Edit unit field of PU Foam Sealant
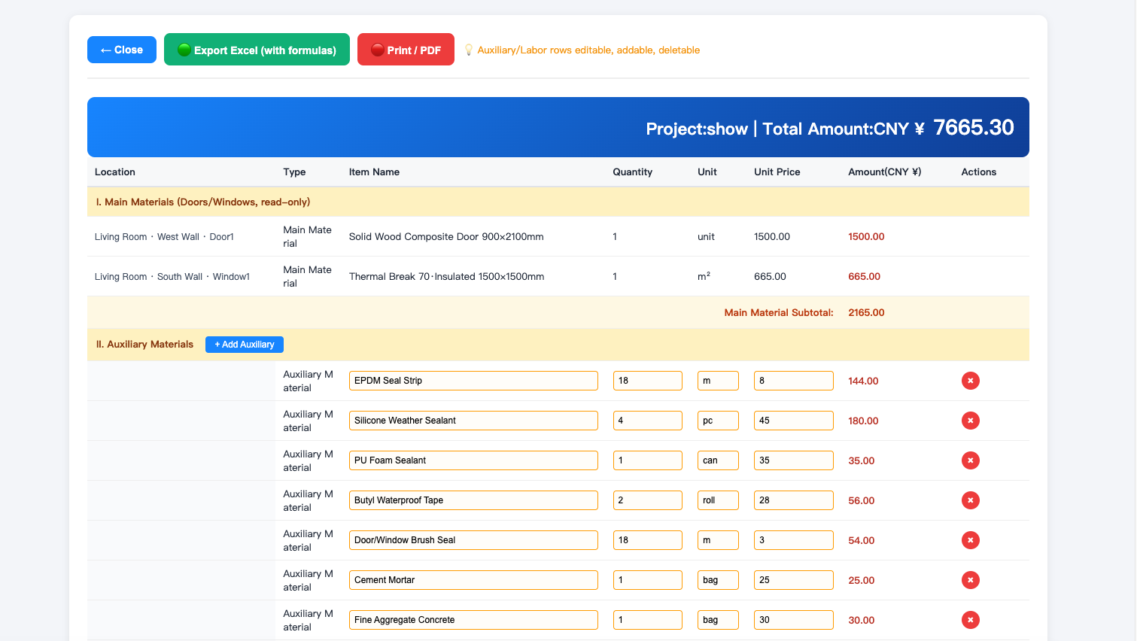This screenshot has width=1137, height=641. (718, 460)
